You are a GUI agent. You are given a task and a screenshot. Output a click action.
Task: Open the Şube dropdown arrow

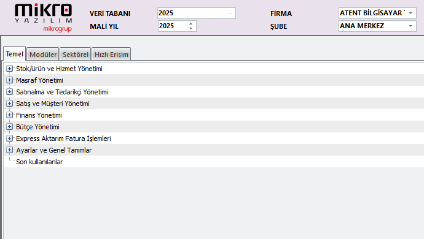(410, 26)
